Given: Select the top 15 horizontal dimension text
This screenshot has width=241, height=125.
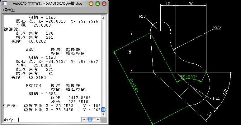Looking at the screenshot, I should (168, 3).
